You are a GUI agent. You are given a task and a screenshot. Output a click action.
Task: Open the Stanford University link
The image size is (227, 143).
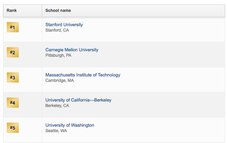pyautogui.click(x=64, y=25)
